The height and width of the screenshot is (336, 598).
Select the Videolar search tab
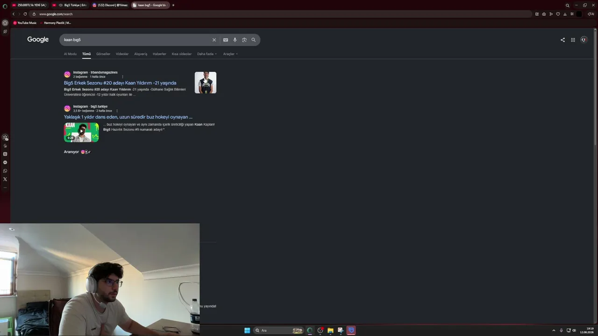click(122, 54)
